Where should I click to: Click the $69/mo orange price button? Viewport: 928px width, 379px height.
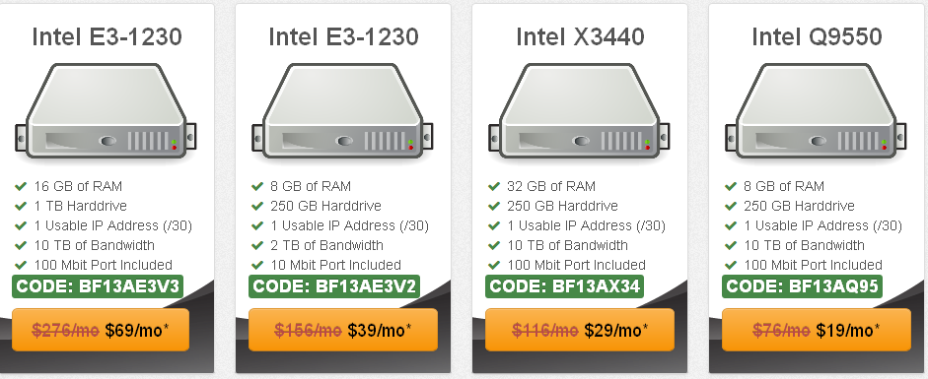pyautogui.click(x=101, y=330)
